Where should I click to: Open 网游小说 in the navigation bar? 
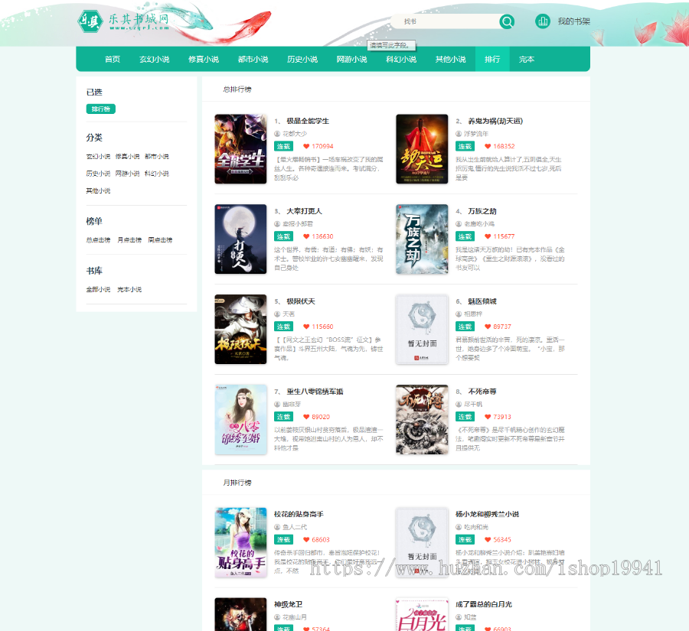[351, 59]
